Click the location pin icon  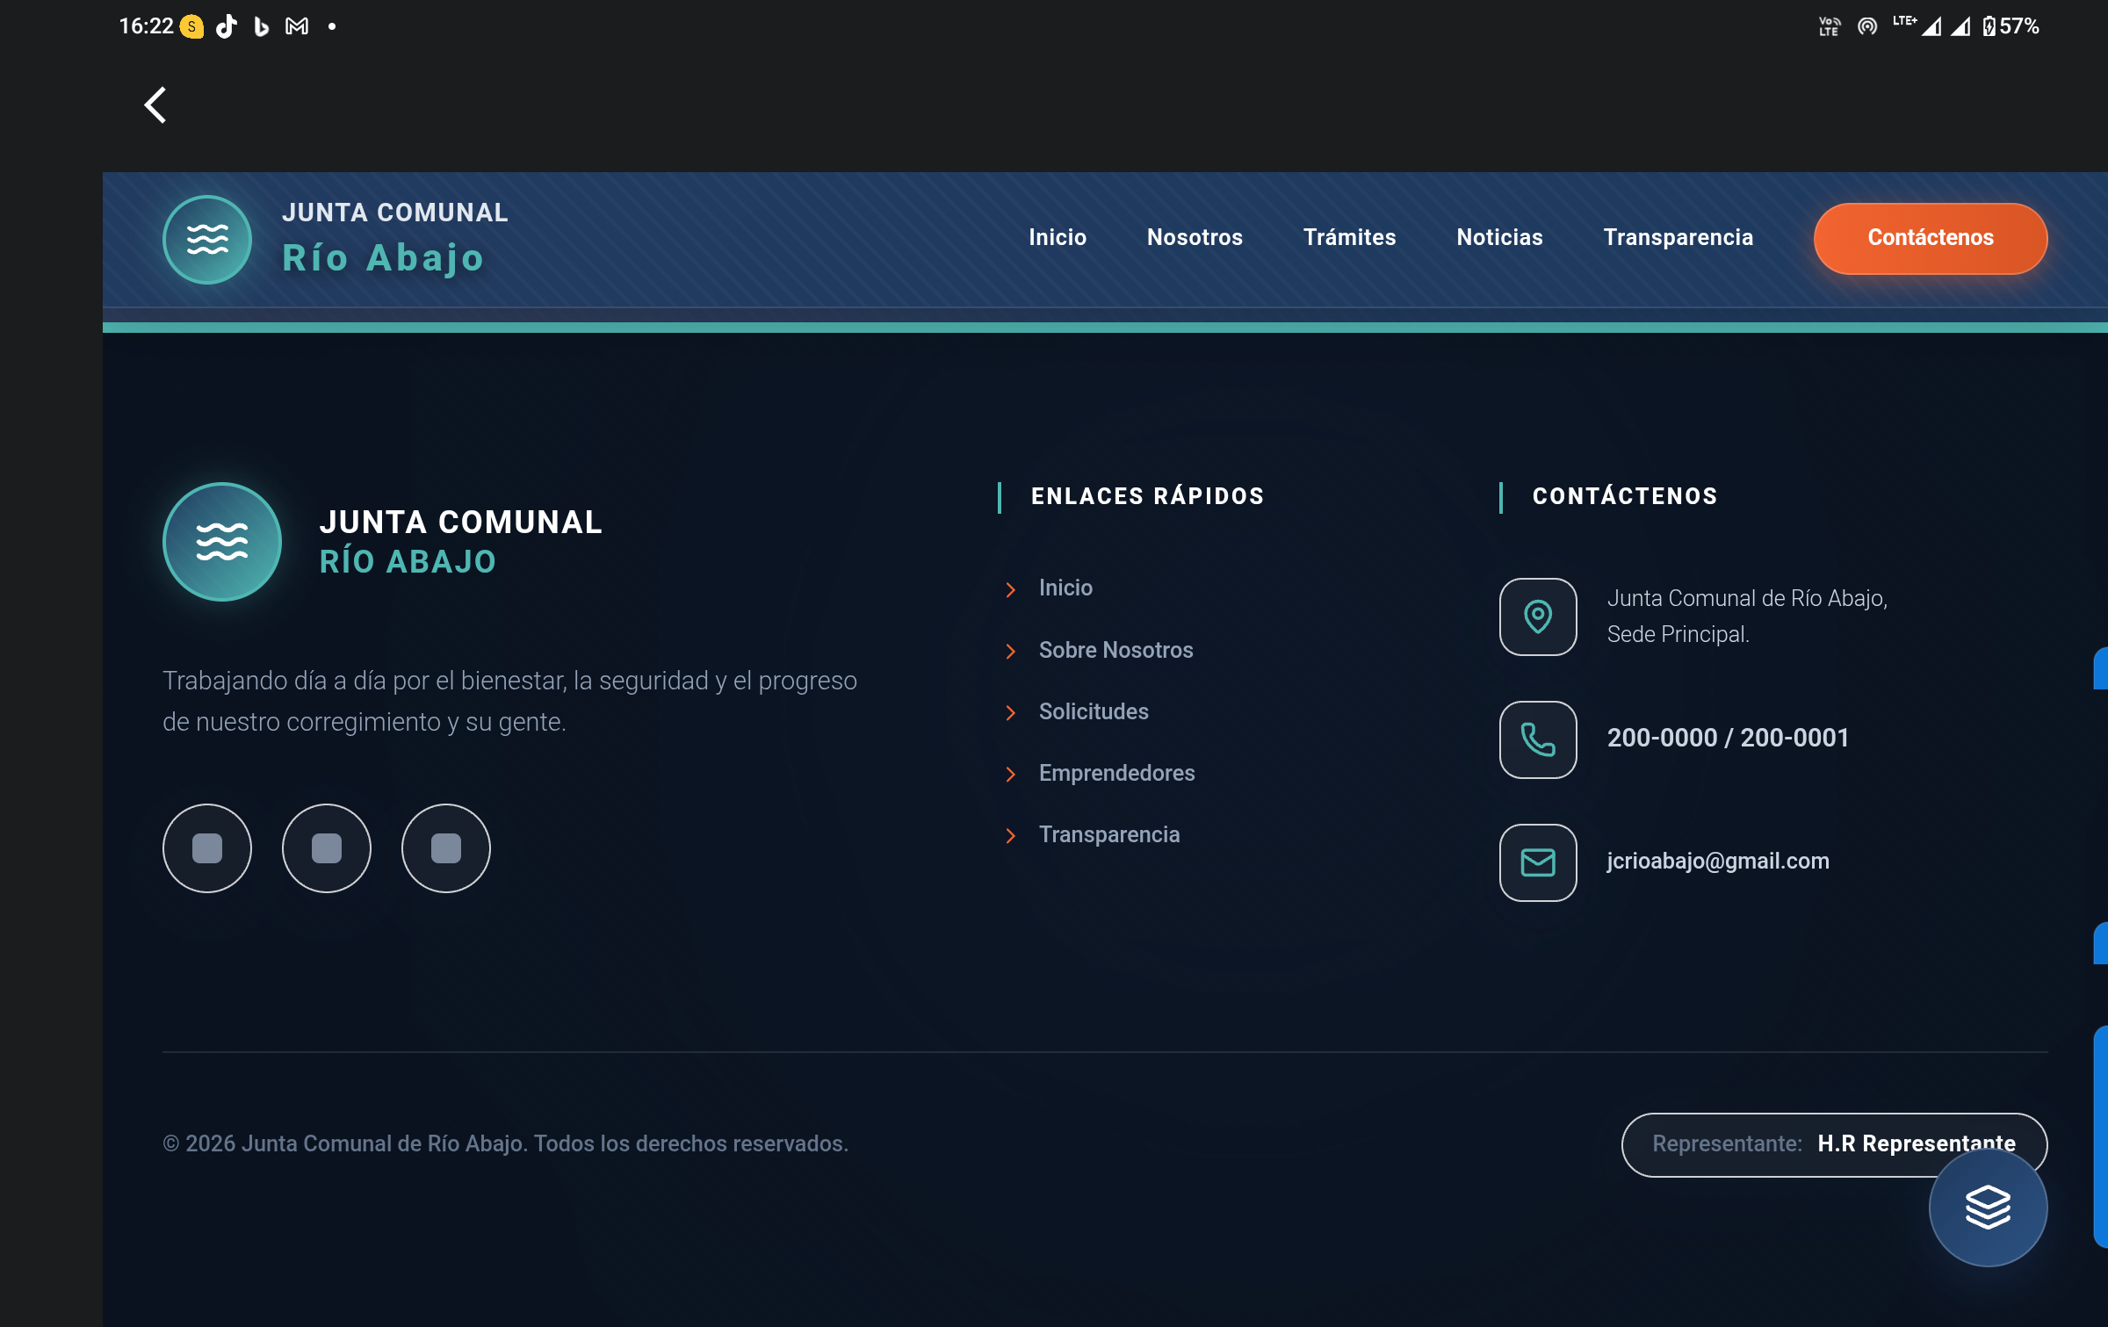pos(1538,617)
